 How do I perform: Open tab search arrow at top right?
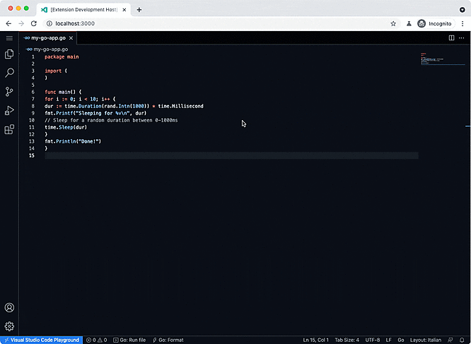tap(463, 10)
